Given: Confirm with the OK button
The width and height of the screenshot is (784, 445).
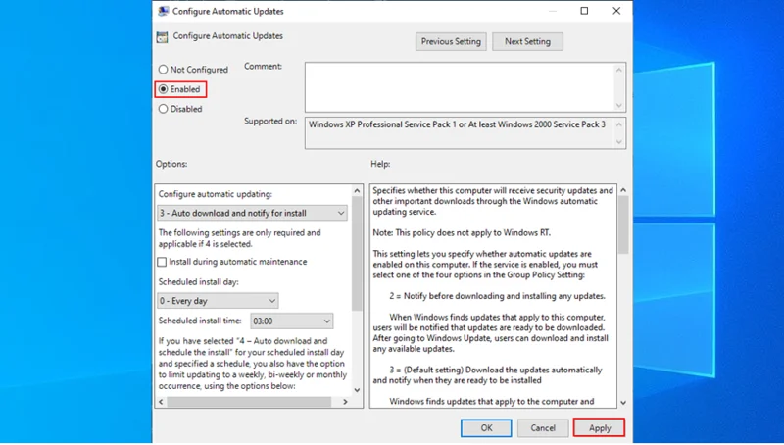Looking at the screenshot, I should coord(486,428).
